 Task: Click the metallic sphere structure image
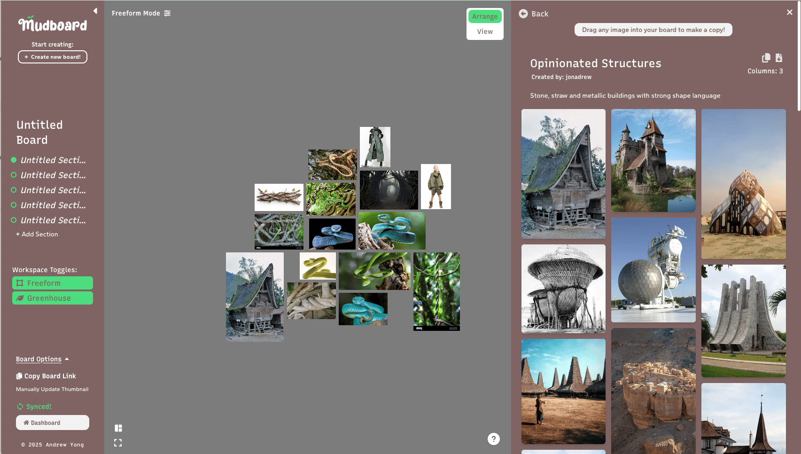click(x=653, y=270)
